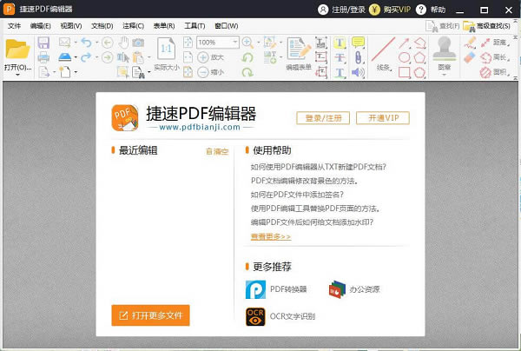Open the View (视图) menu

[71, 25]
